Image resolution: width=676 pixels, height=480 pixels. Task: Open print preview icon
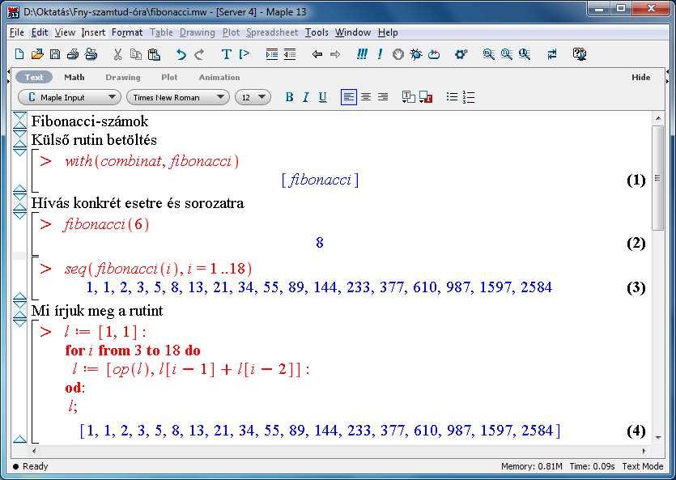(91, 54)
